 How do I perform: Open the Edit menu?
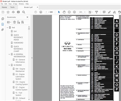(6, 4)
